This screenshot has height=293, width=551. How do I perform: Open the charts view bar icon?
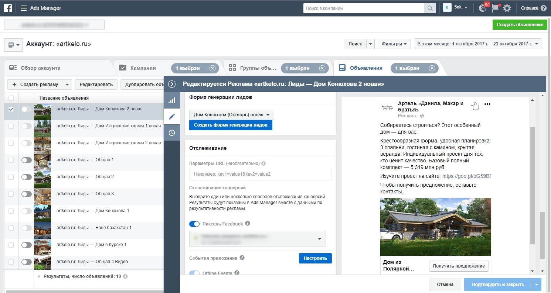click(171, 100)
